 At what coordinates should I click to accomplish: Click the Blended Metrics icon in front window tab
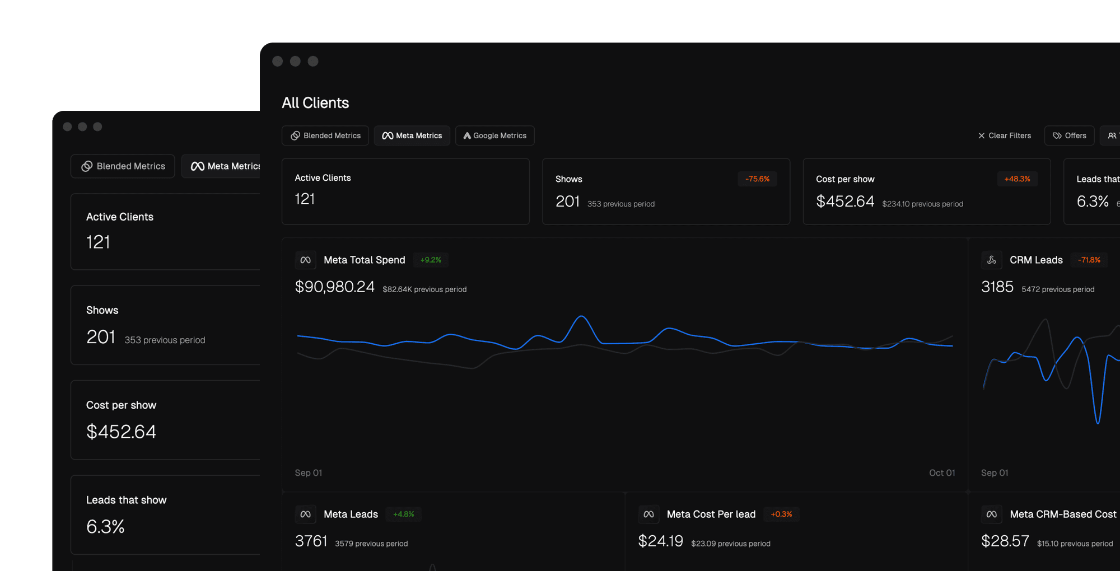pos(295,135)
